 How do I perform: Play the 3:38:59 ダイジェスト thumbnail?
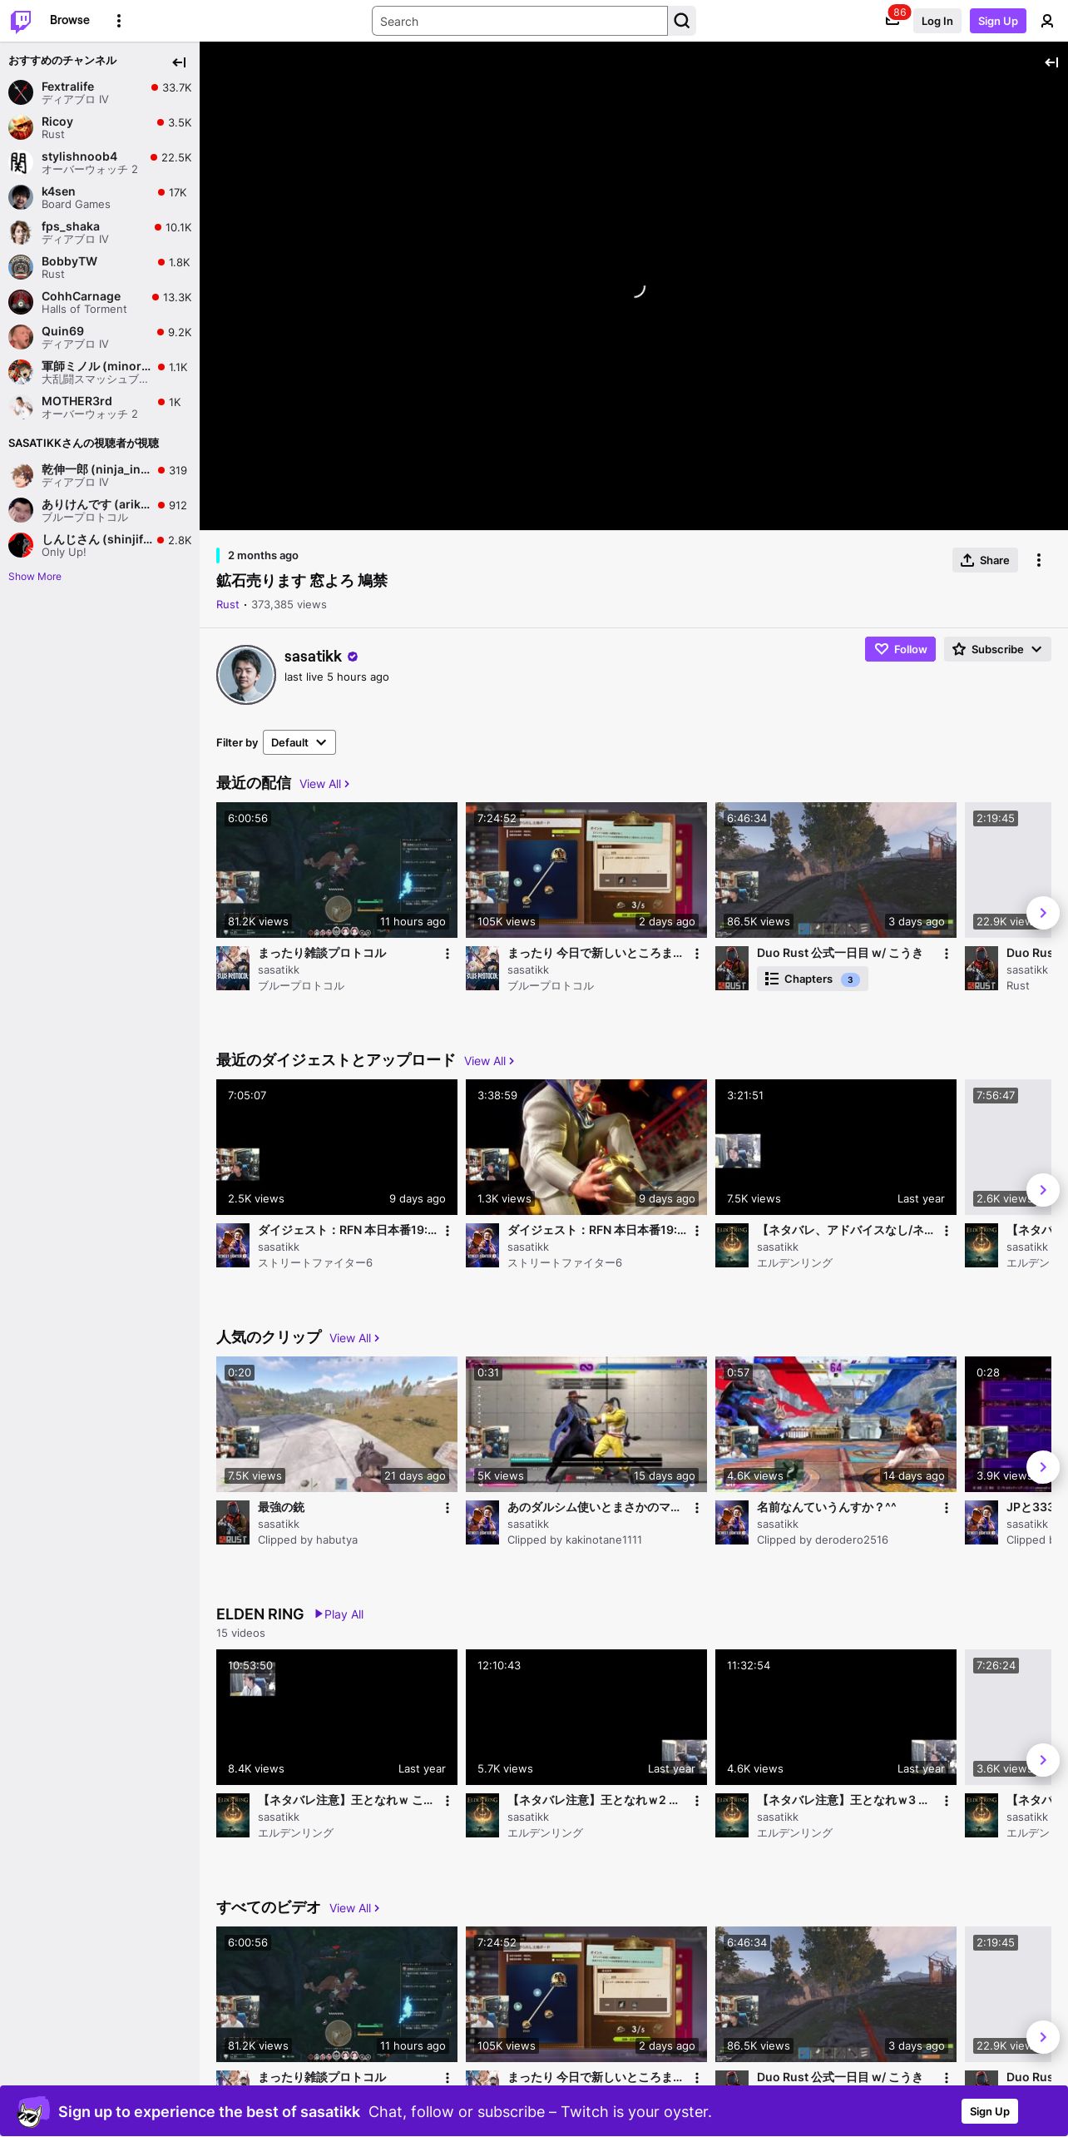coord(586,1147)
